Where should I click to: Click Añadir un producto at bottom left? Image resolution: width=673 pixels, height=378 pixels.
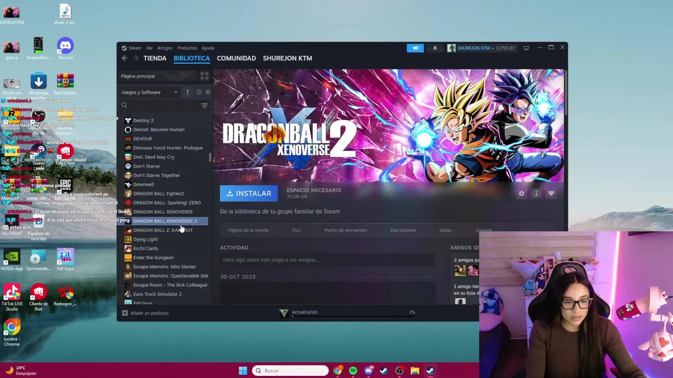point(146,313)
